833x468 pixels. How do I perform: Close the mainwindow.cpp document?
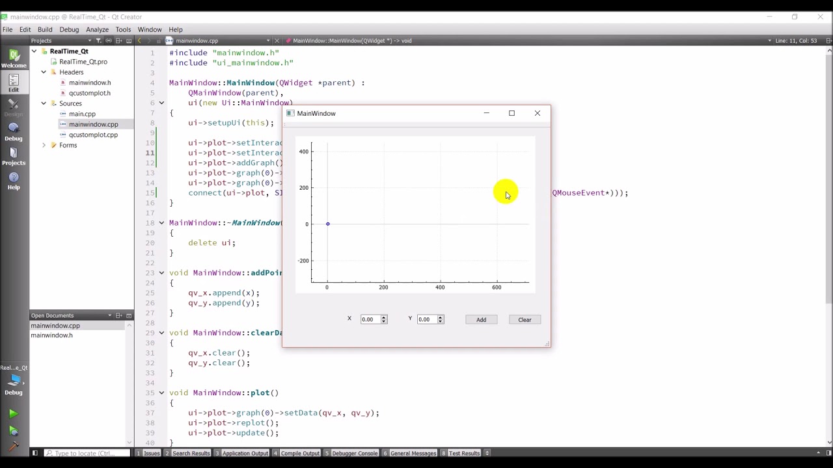point(277,40)
